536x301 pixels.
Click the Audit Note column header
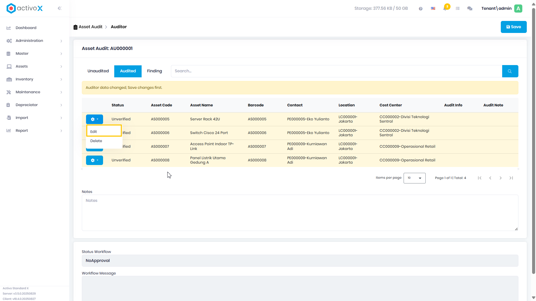point(493,105)
